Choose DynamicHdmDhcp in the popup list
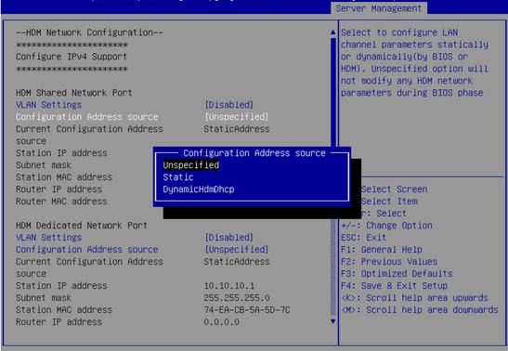The height and width of the screenshot is (351, 508). pyautogui.click(x=198, y=189)
